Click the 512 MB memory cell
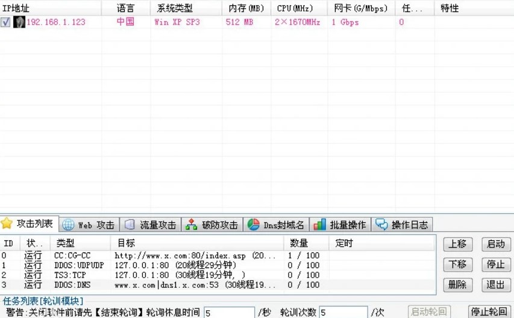 239,22
